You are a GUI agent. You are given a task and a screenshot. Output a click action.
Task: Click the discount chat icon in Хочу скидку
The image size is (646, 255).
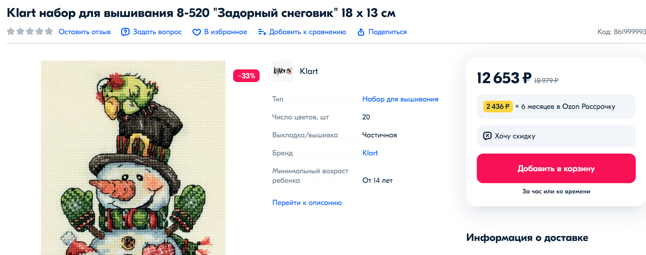click(487, 136)
